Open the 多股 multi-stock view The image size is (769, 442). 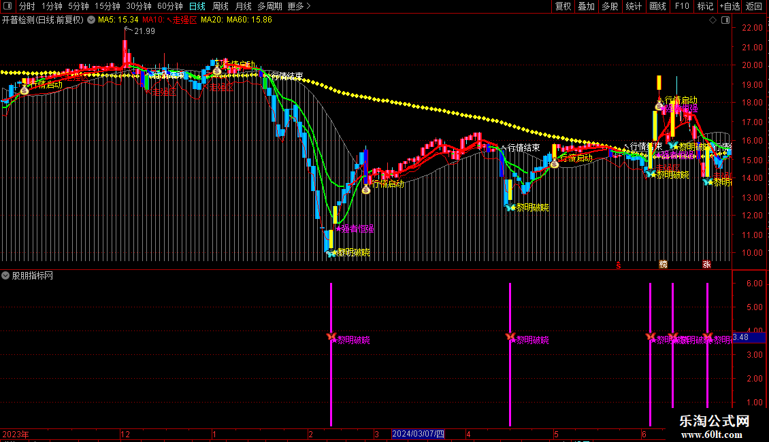tap(610, 6)
